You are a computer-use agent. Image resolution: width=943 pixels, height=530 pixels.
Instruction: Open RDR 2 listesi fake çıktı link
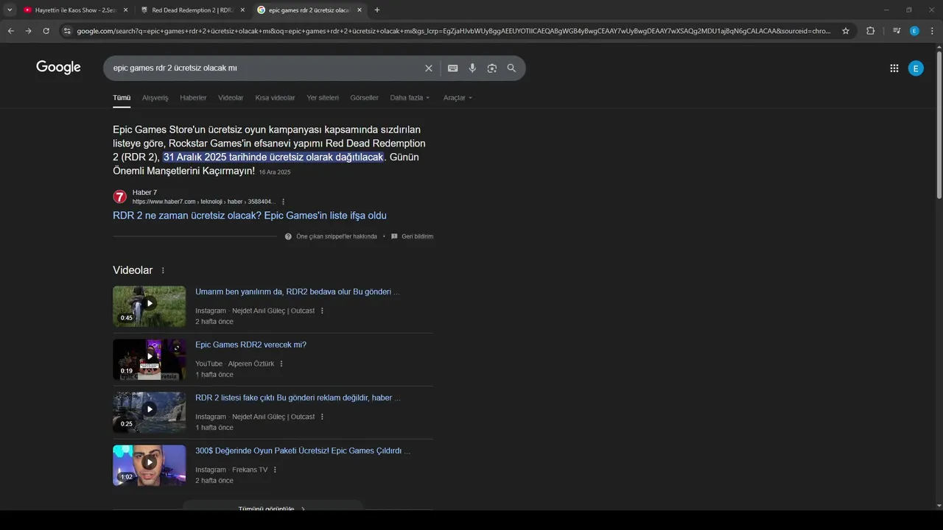pyautogui.click(x=298, y=398)
